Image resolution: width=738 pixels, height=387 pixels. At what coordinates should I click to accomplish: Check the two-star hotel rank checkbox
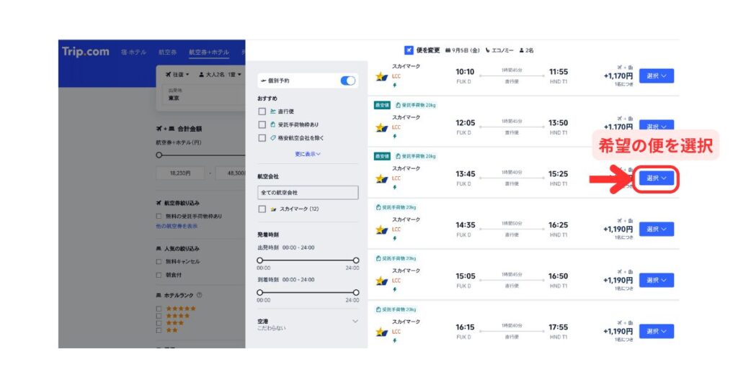pyautogui.click(x=159, y=331)
